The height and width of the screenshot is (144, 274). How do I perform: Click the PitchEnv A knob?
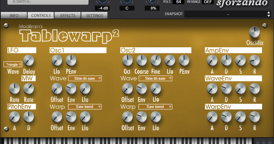point(14,117)
